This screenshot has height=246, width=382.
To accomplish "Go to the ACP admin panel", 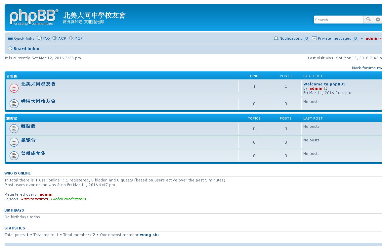I will (60, 38).
